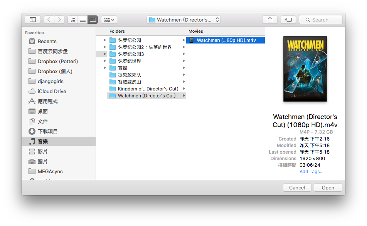Open the djangogirls sidebar folder
The image size is (367, 226).
point(59,82)
